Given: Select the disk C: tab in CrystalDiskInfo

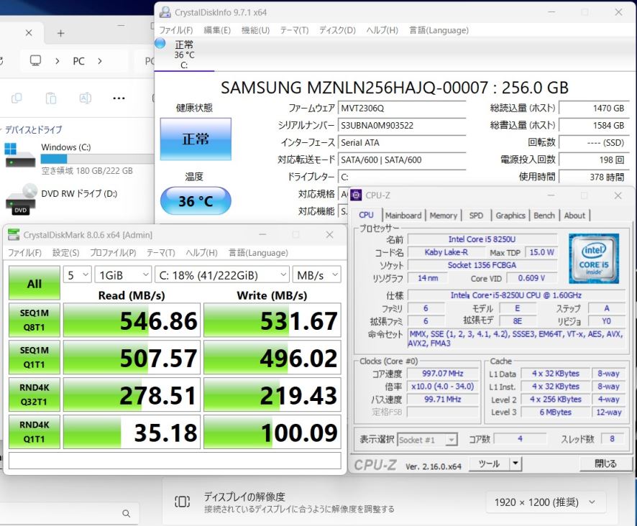Looking at the screenshot, I should [x=184, y=55].
